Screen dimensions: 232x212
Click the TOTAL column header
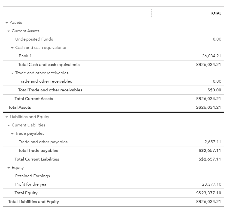click(x=215, y=13)
